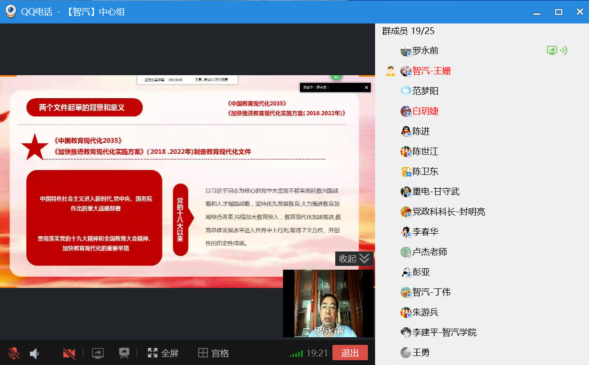Click the video presentation icon in toolbar
The image size is (589, 365).
(124, 354)
